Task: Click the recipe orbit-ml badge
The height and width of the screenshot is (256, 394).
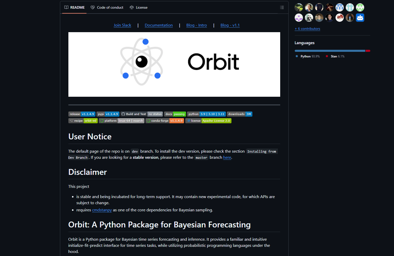Action: [x=83, y=121]
